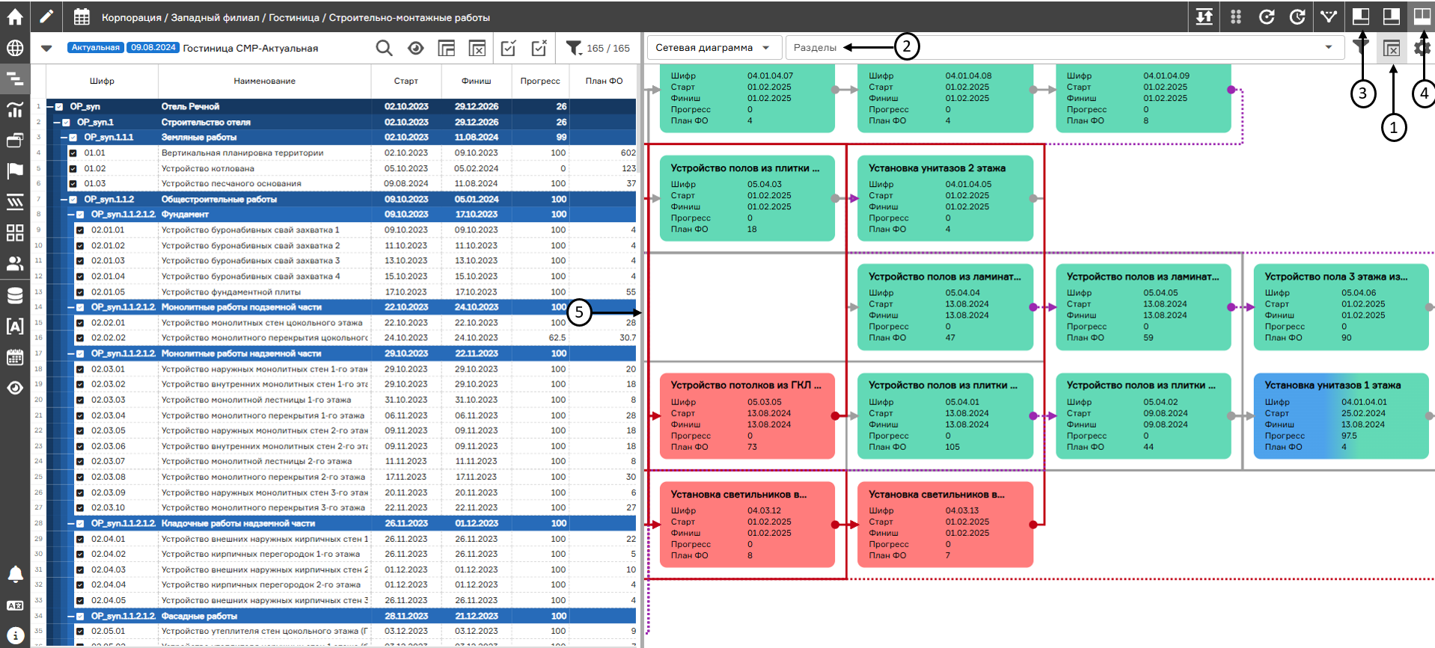Screen dimensions: 1435x648
Task: Open notifications bell icon
Action: [x=14, y=574]
